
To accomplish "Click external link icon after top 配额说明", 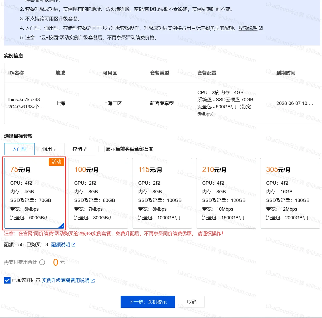I will [x=261, y=28].
